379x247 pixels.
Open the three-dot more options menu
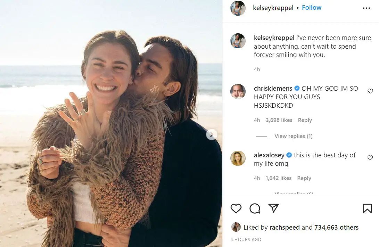(x=366, y=8)
